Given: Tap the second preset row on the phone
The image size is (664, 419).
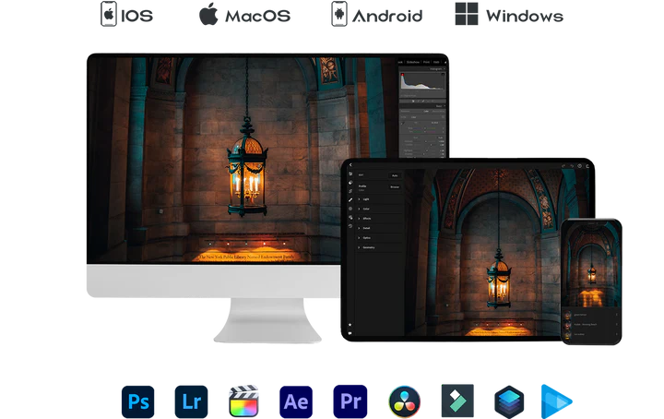Looking at the screenshot, I should [x=591, y=325].
